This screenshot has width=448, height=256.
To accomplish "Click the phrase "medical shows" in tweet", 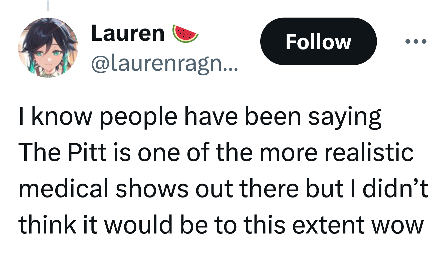I will (104, 188).
